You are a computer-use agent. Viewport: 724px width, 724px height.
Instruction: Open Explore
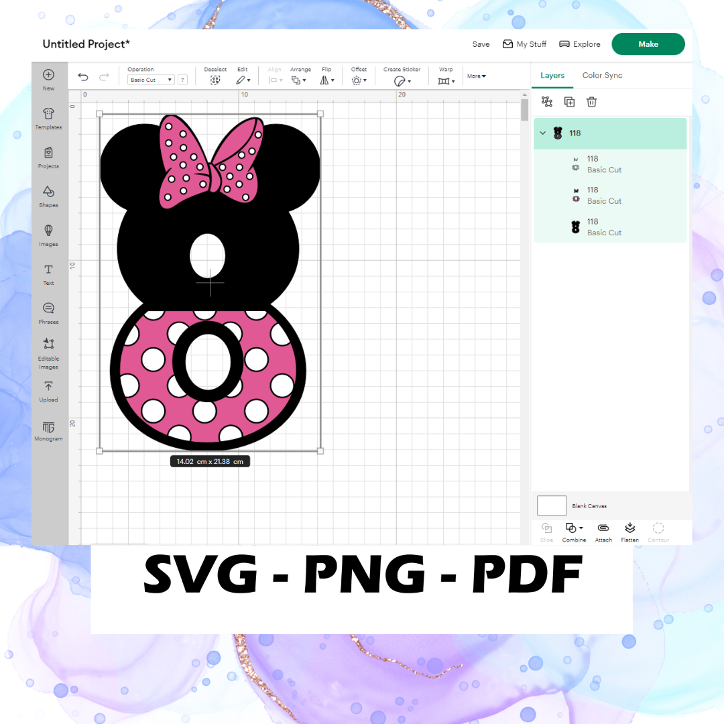(579, 44)
